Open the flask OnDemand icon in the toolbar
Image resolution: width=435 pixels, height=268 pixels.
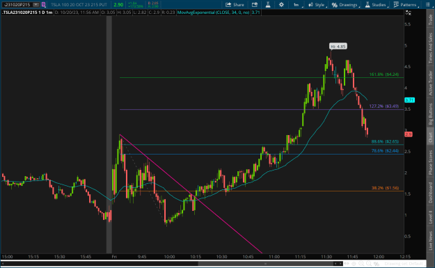click(x=268, y=5)
